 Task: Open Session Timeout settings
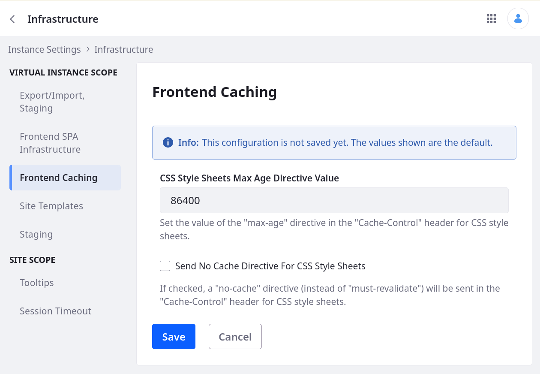[56, 311]
